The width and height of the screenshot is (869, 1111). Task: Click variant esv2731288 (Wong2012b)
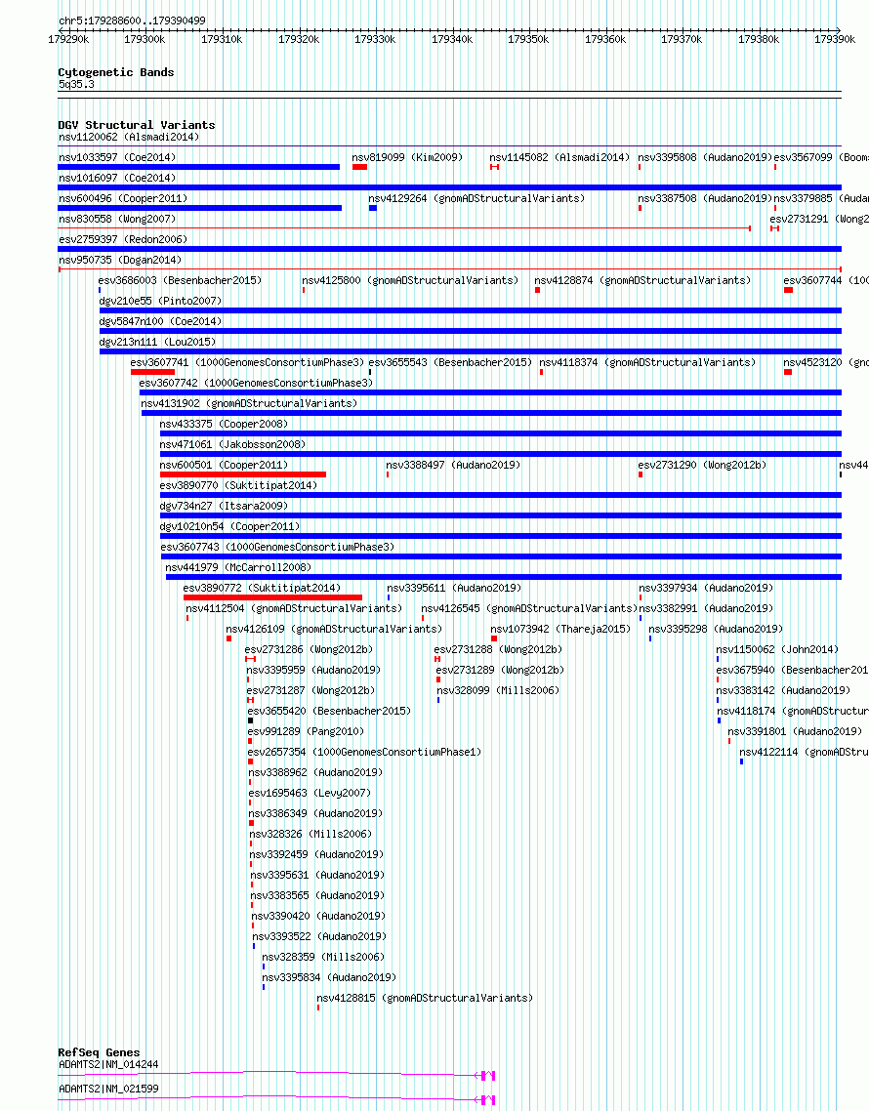[x=498, y=650]
